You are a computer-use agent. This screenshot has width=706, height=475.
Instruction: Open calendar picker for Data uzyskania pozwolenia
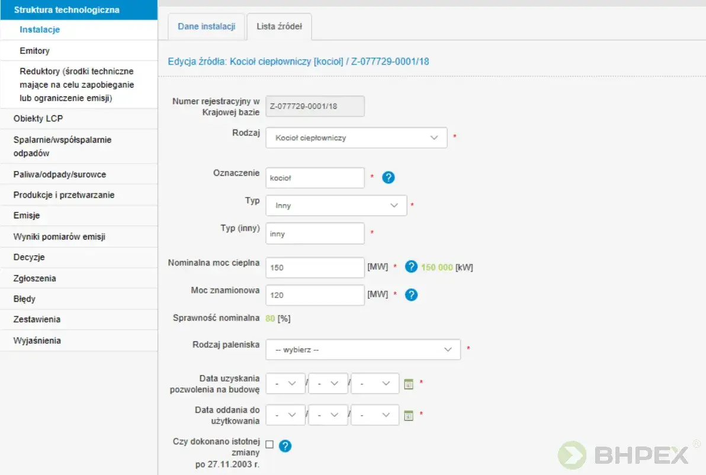[408, 384]
